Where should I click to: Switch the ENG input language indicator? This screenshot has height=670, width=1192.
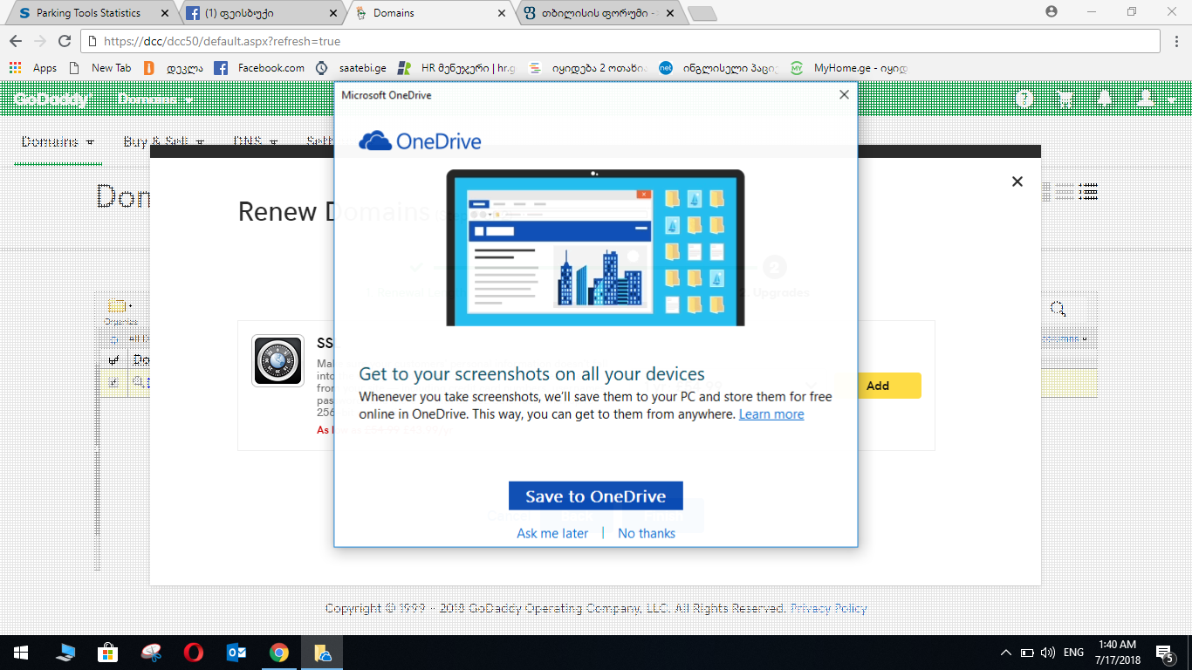pyautogui.click(x=1073, y=653)
